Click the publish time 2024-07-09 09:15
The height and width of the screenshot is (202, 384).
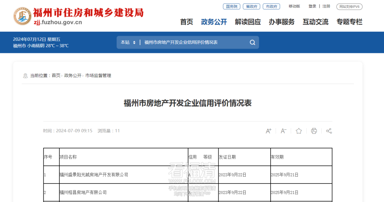pos(74,131)
